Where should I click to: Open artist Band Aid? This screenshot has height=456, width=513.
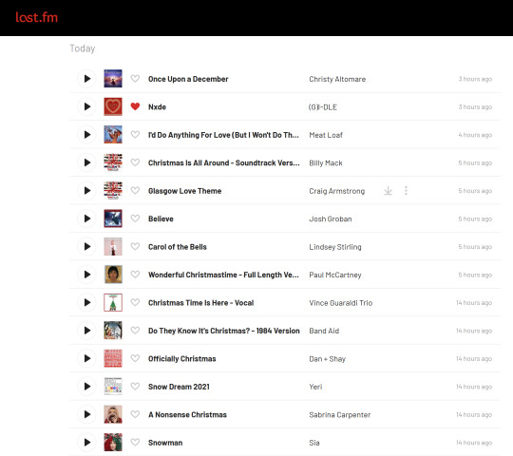324,331
